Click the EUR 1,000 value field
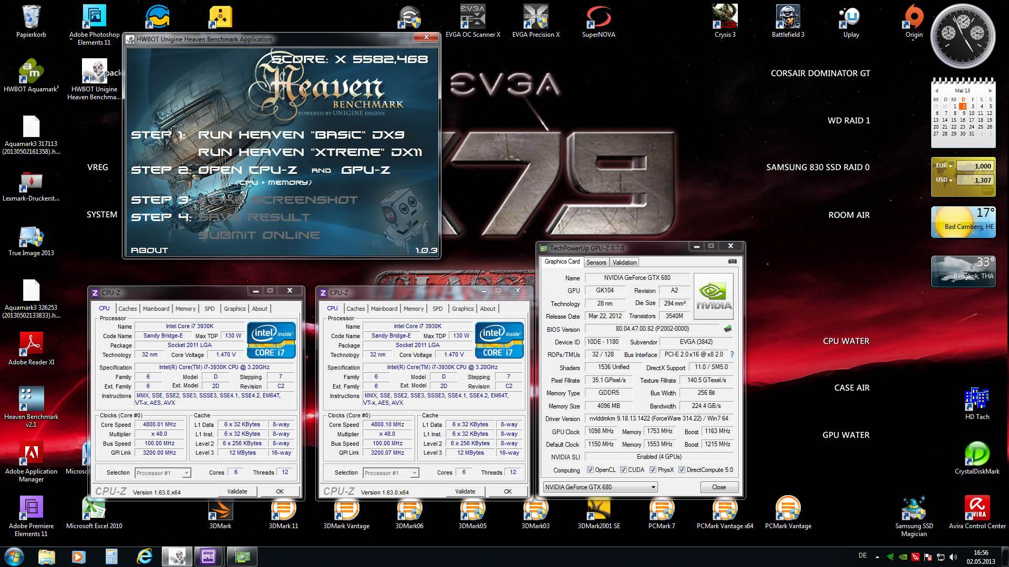Viewport: 1009px width, 567px height. point(975,166)
